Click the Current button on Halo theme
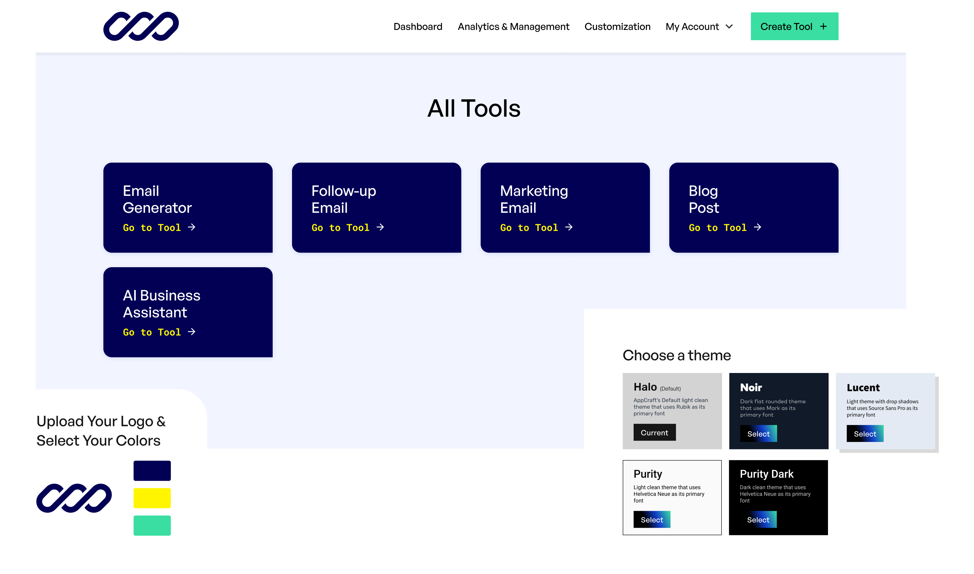The image size is (974, 574). click(x=654, y=433)
